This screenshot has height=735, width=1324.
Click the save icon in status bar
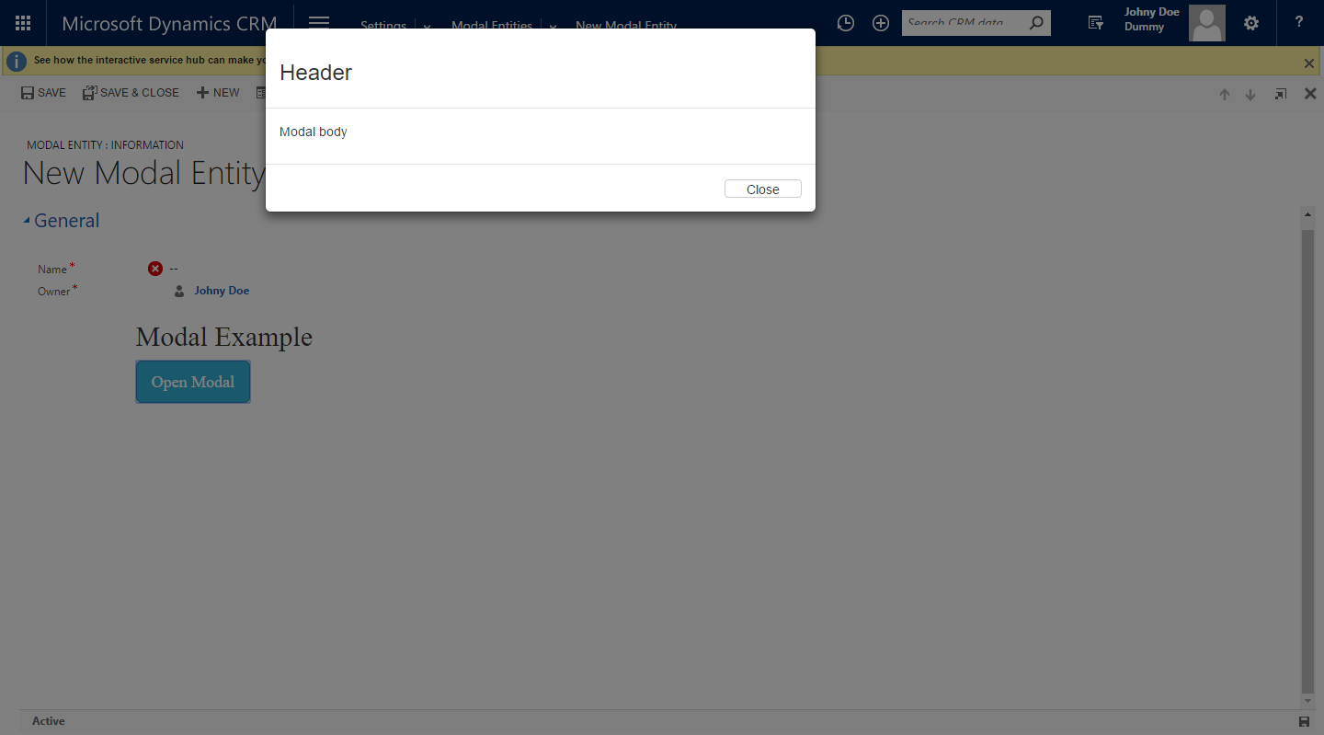pos(1304,721)
